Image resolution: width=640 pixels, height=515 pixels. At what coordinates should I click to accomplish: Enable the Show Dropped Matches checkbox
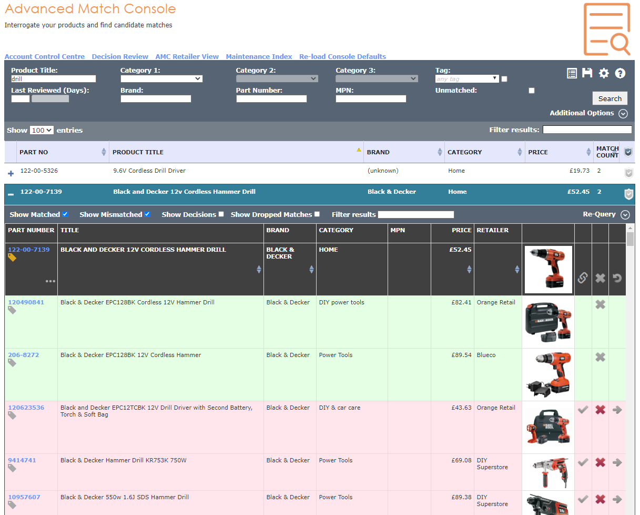pos(317,214)
